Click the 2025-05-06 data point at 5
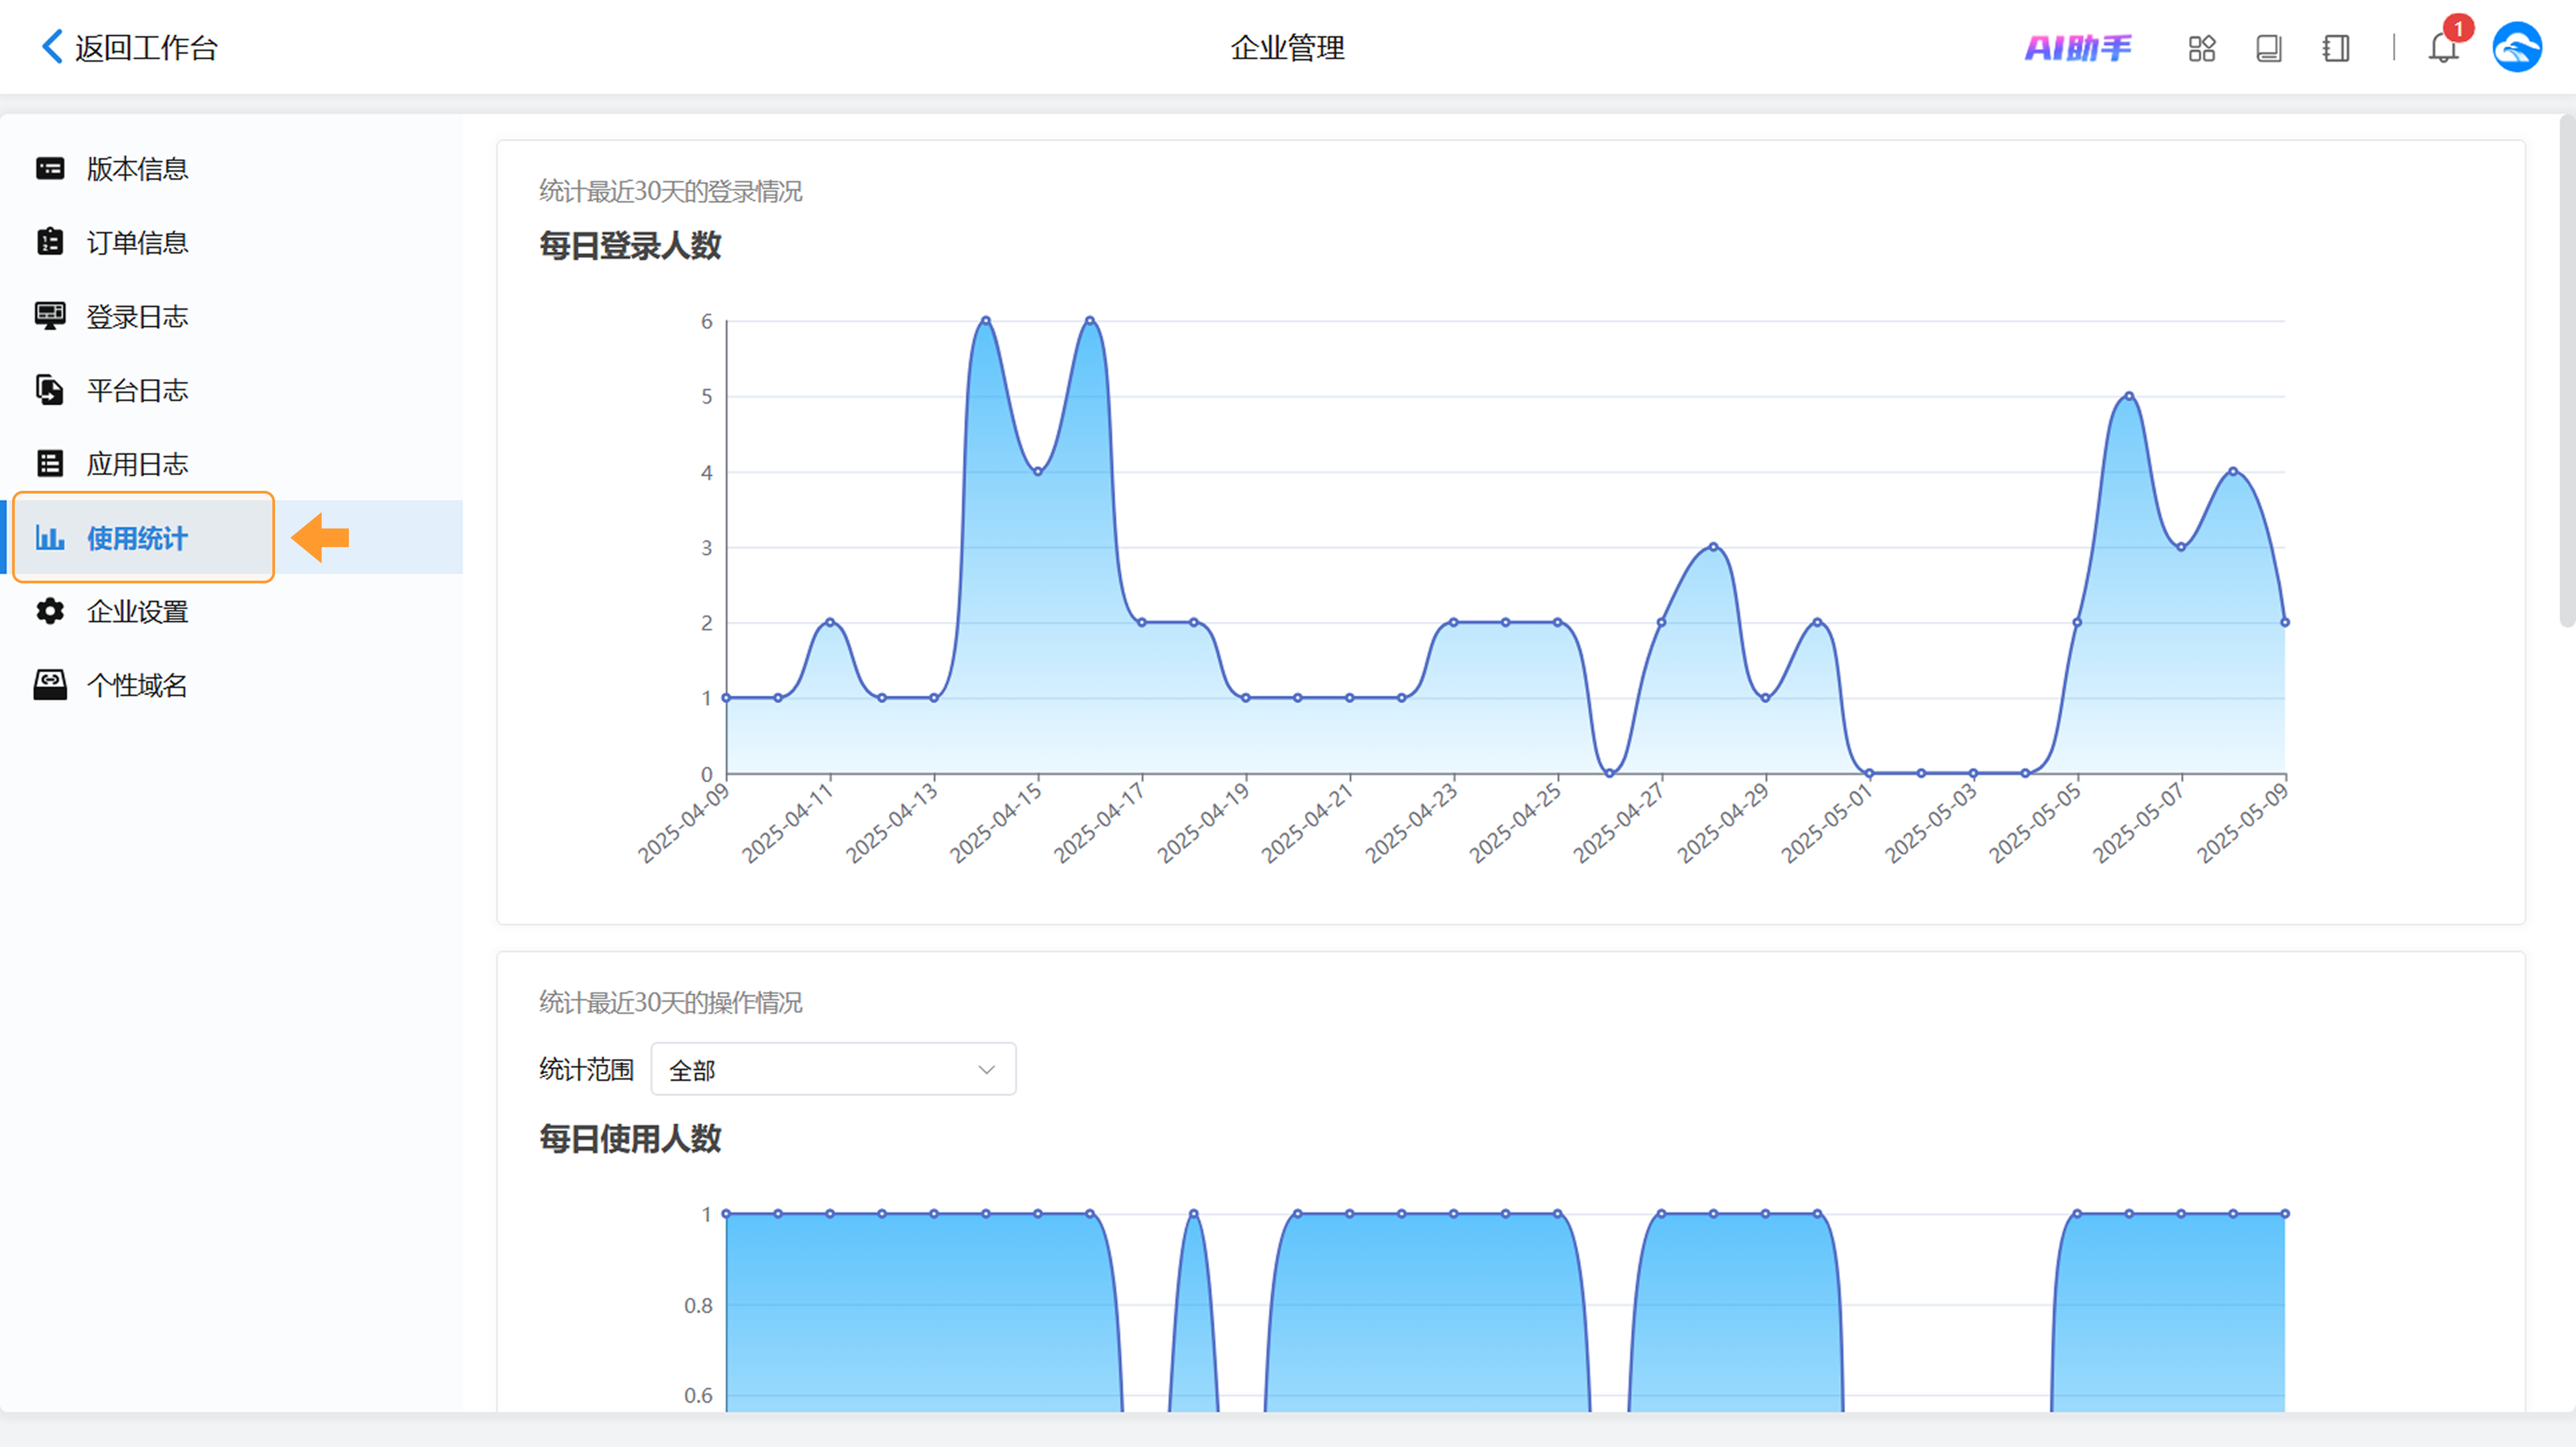2576x1447 pixels. 2129,397
